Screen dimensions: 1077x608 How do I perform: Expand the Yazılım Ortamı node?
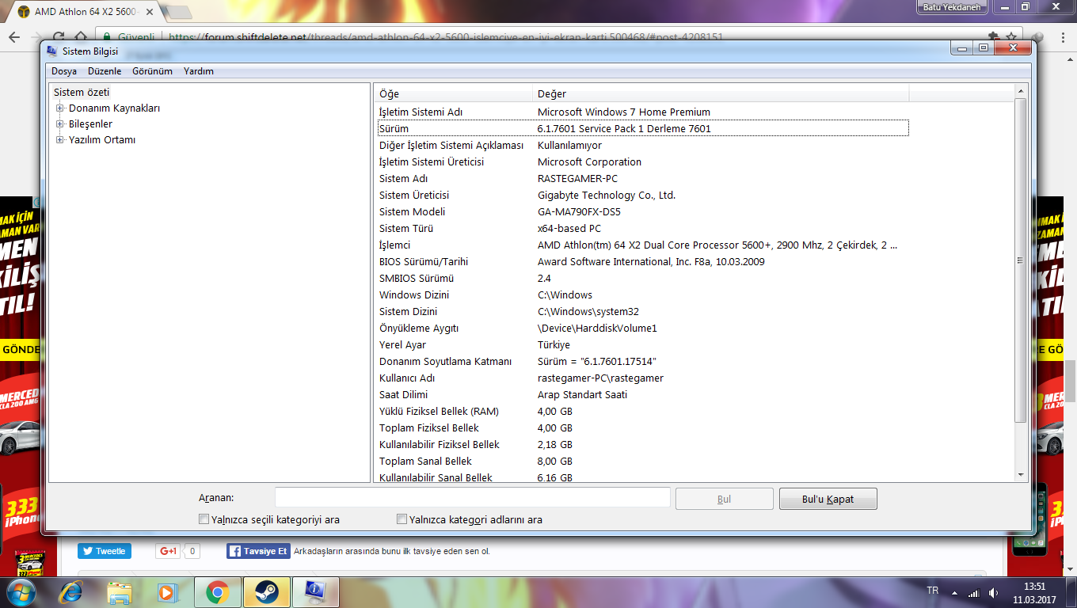[x=59, y=140]
